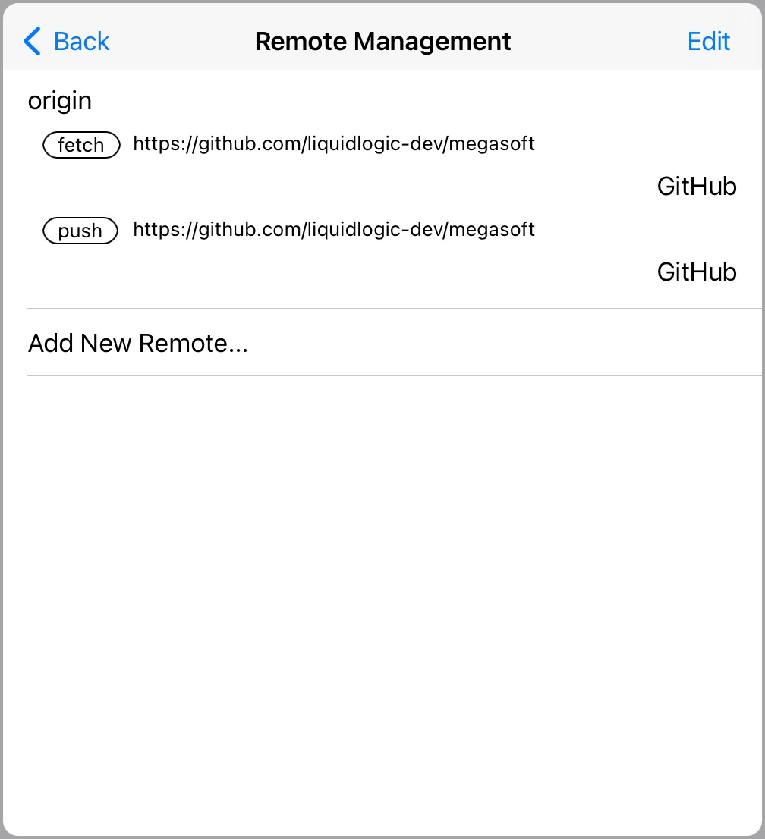Select Add New Remote...

(138, 343)
